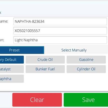Click the Light Naphtha description field

click(x=60, y=40)
